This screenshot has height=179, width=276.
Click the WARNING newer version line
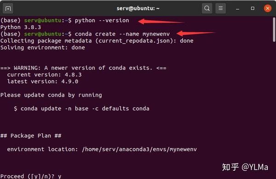[x=83, y=68]
